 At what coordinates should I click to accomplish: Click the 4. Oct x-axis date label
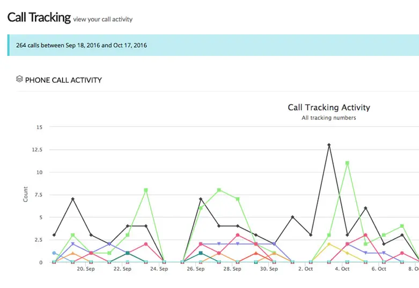[341, 269]
